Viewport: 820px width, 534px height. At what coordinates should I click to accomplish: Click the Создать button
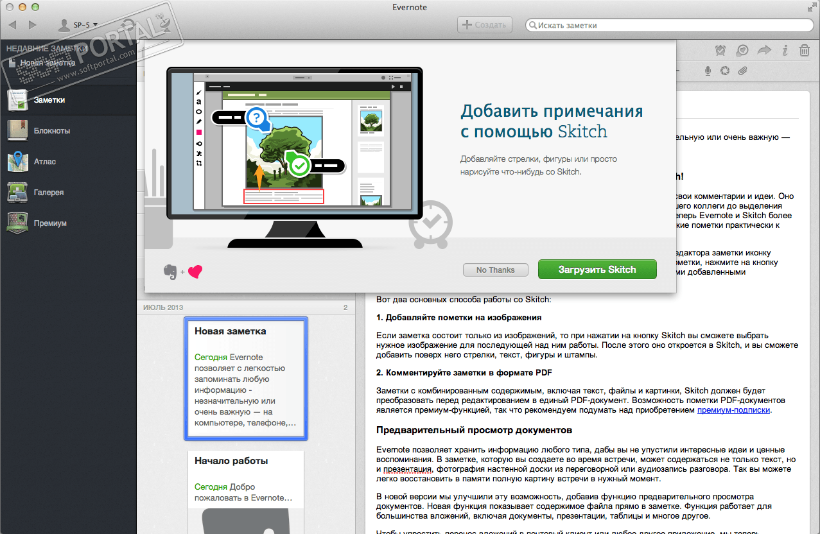click(485, 25)
